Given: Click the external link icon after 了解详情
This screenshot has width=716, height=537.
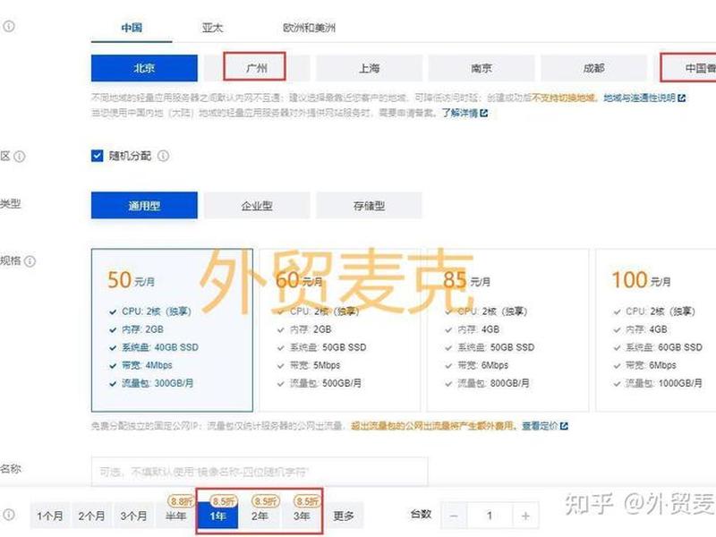Looking at the screenshot, I should click(483, 113).
